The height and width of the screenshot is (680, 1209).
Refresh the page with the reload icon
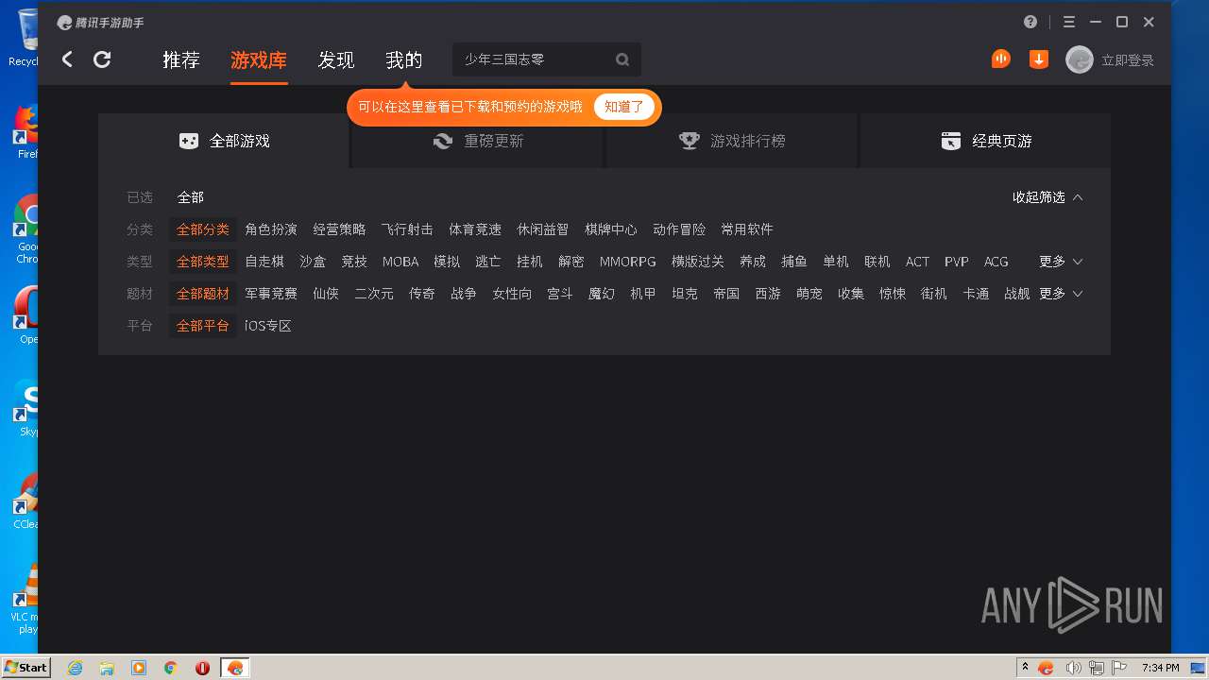click(x=102, y=59)
